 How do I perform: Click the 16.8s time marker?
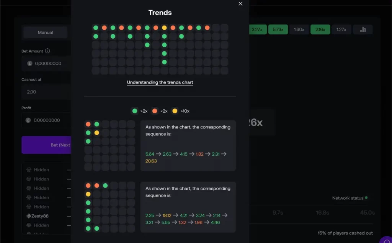(322, 213)
